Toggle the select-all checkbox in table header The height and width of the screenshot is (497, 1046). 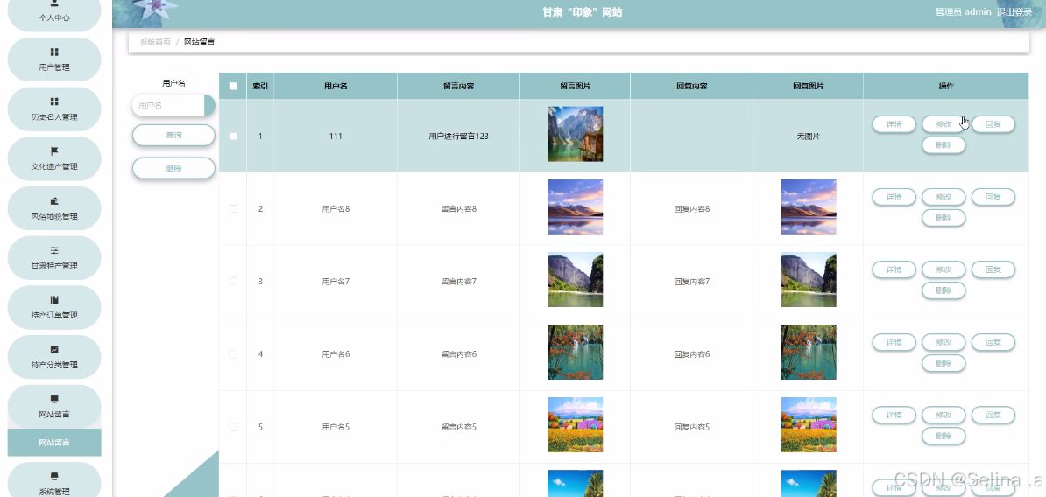[x=233, y=86]
